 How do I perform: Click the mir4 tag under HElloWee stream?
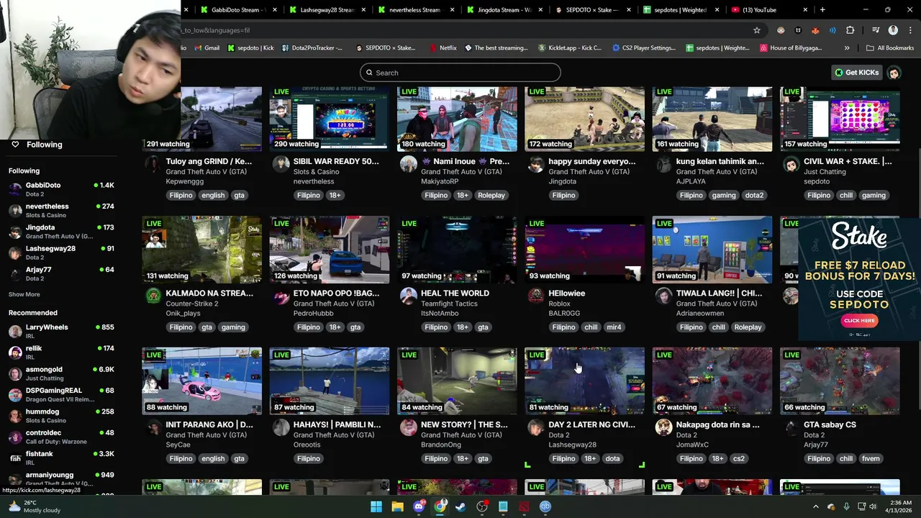pos(614,327)
